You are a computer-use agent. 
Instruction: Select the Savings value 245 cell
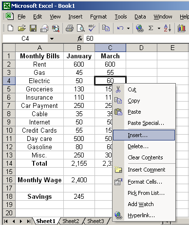click(x=79, y=196)
